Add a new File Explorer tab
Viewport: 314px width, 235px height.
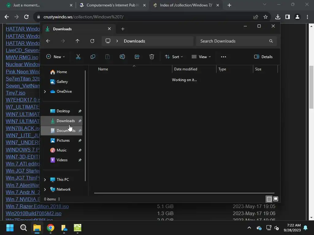(x=123, y=29)
